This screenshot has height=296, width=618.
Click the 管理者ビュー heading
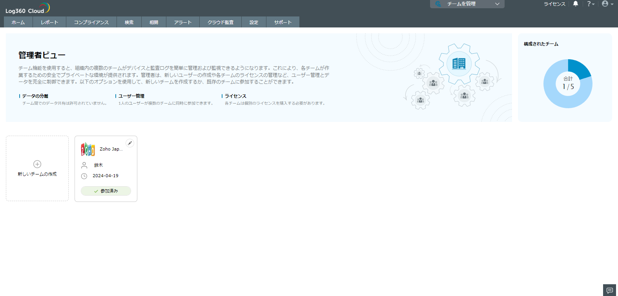(42, 55)
